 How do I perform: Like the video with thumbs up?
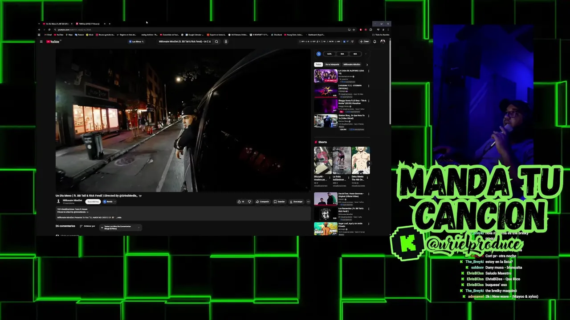coord(241,201)
